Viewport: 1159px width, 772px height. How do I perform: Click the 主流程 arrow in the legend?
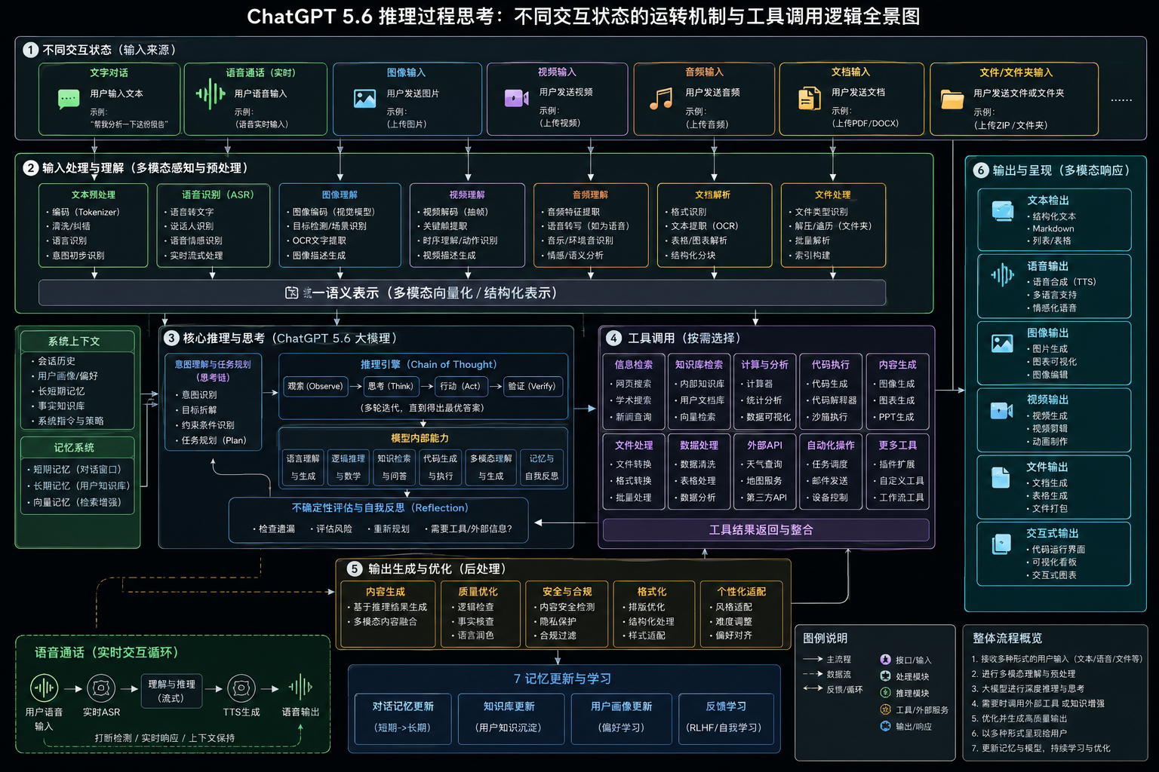(x=813, y=659)
